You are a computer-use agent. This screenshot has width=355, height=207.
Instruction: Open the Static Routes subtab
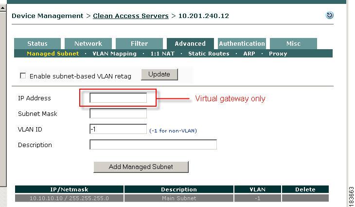pos(209,54)
